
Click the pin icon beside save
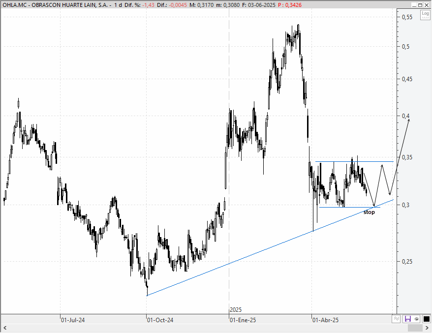(416, 319)
